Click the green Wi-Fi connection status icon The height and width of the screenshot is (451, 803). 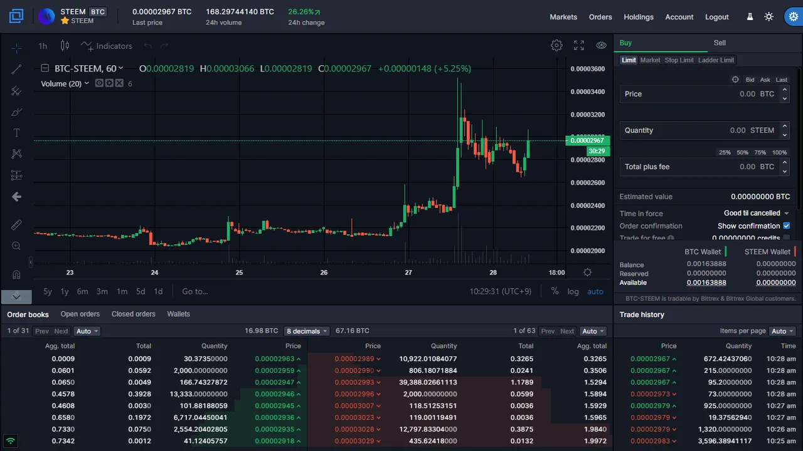pos(11,441)
